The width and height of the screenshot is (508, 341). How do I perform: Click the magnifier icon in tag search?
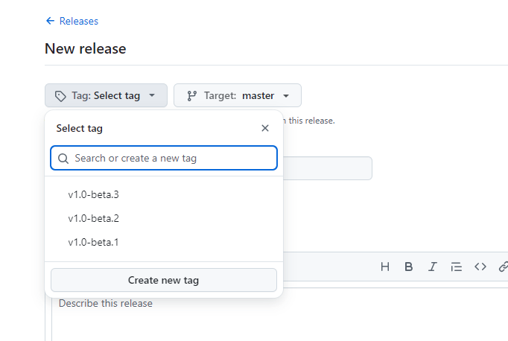[63, 158]
